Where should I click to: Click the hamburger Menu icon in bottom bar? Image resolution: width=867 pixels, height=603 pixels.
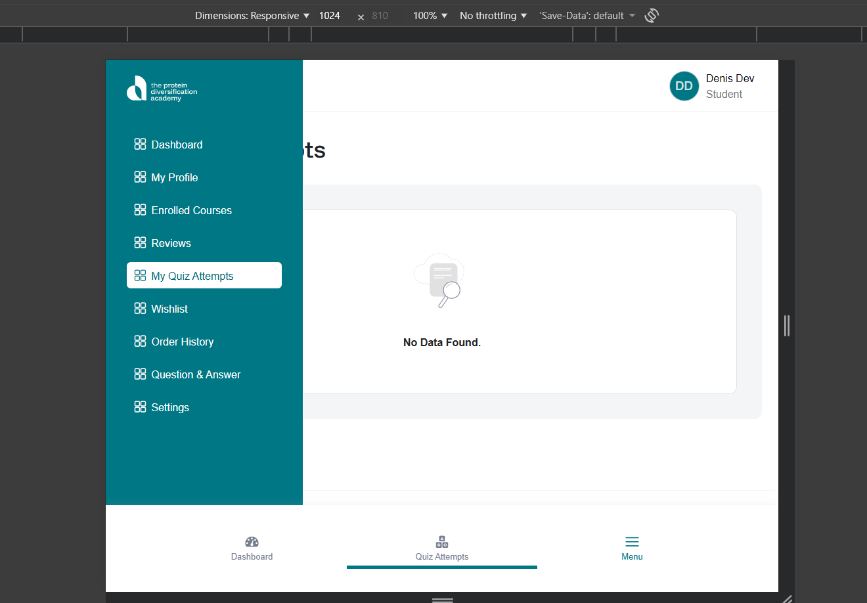pos(632,542)
